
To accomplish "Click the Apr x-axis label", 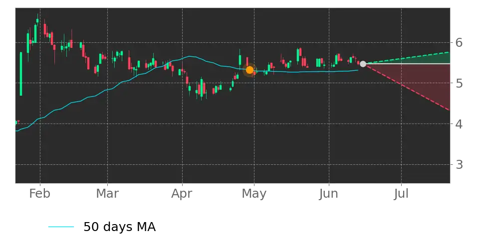I will pos(182,194).
